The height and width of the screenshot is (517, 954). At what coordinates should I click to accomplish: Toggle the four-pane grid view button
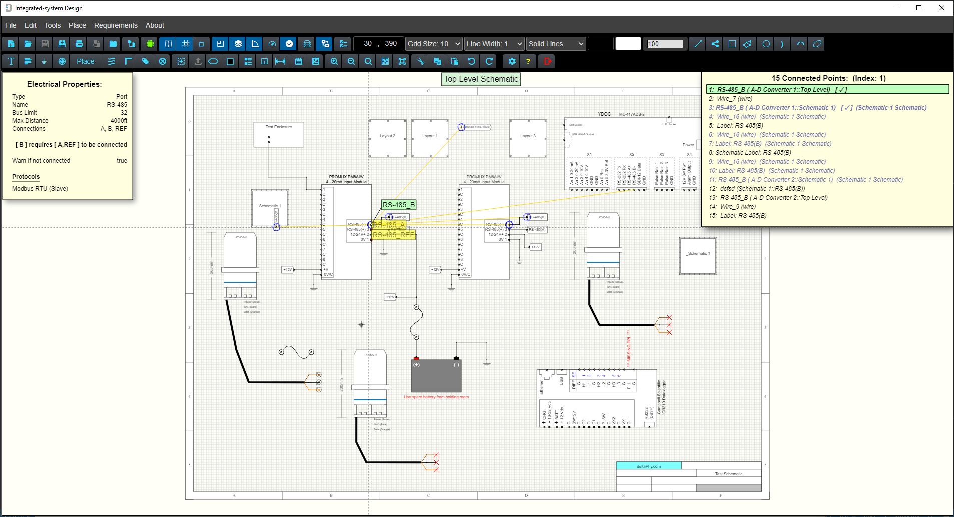click(169, 44)
